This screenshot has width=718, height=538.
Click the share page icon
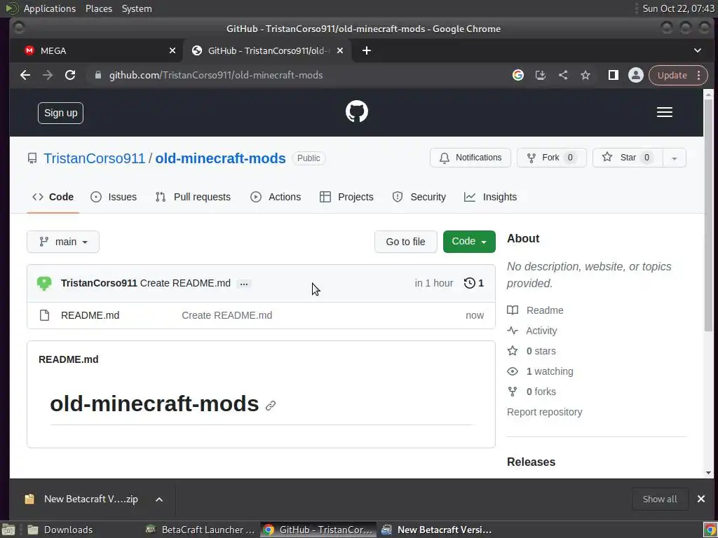tap(563, 75)
